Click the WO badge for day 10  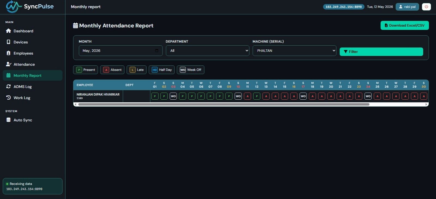(238, 96)
